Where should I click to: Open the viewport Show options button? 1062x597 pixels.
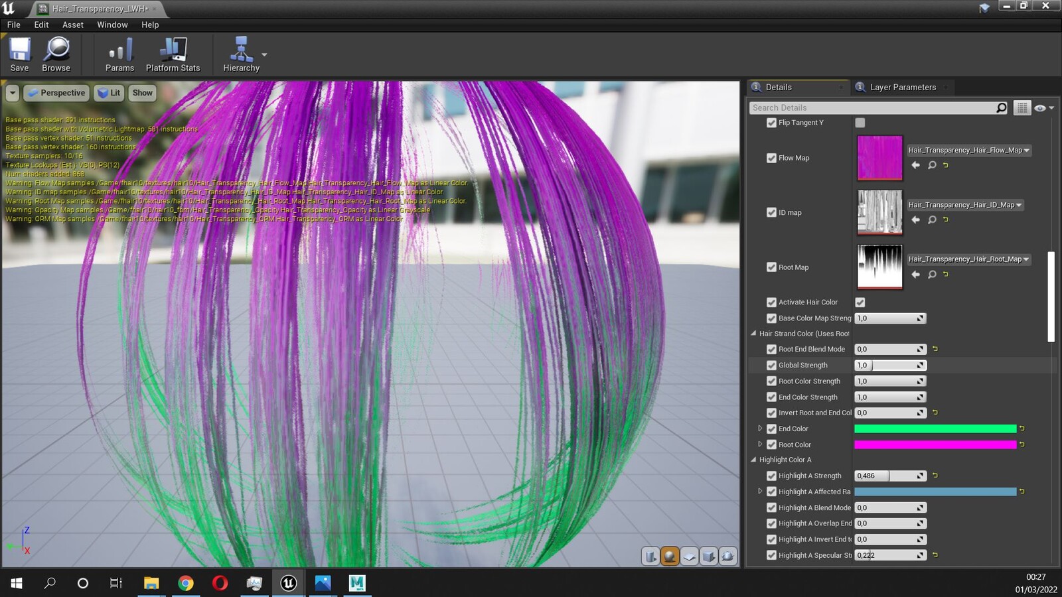143,93
